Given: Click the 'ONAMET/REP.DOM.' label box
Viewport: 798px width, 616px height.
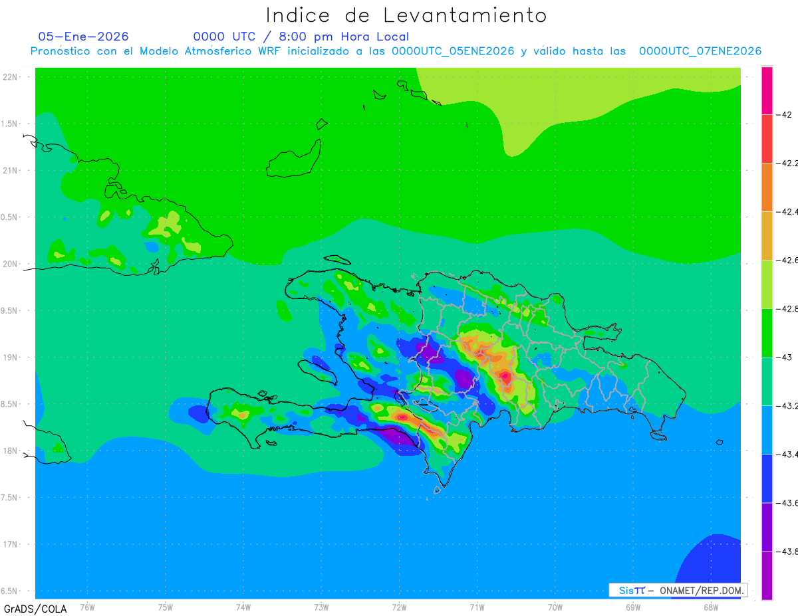Looking at the screenshot, I should coord(678,590).
